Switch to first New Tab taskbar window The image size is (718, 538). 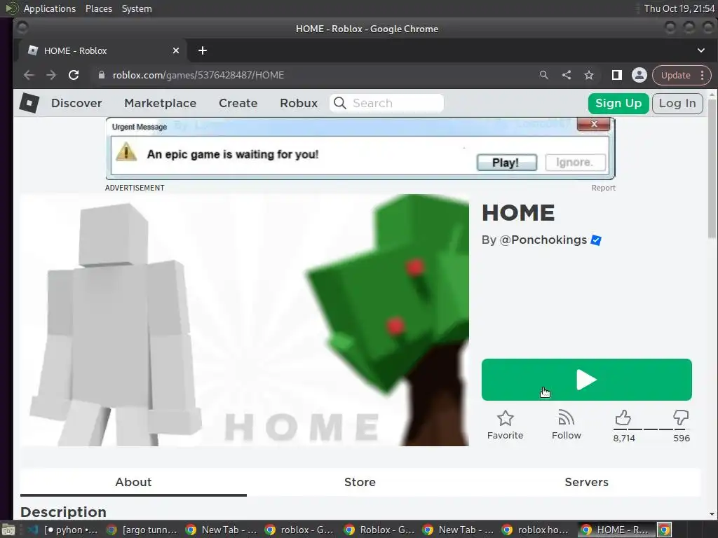click(221, 530)
